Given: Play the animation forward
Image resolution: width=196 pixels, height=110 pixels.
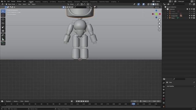Looking at the screenshot, I should [x=83, y=101].
